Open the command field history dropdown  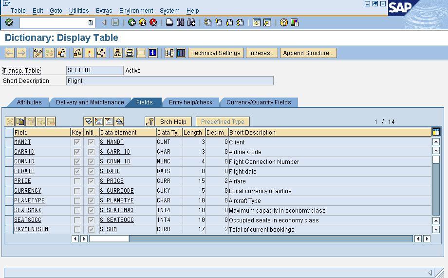91,22
